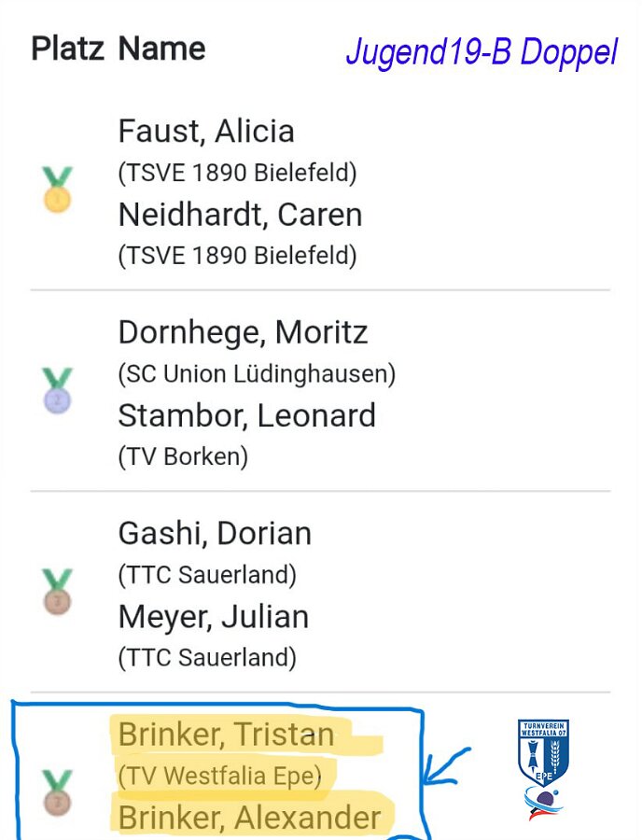642x840 pixels.
Task: Click the silver medal second place icon
Action: [57, 390]
